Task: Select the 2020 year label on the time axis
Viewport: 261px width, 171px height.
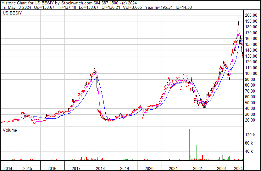Action: tap(149, 168)
